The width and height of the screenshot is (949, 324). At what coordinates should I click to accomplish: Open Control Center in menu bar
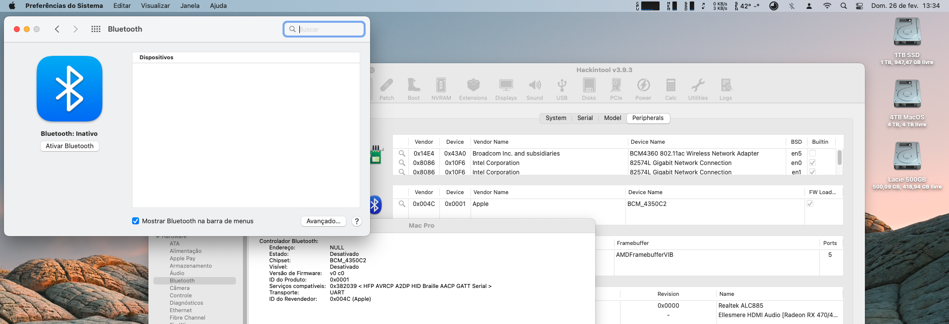coord(859,6)
